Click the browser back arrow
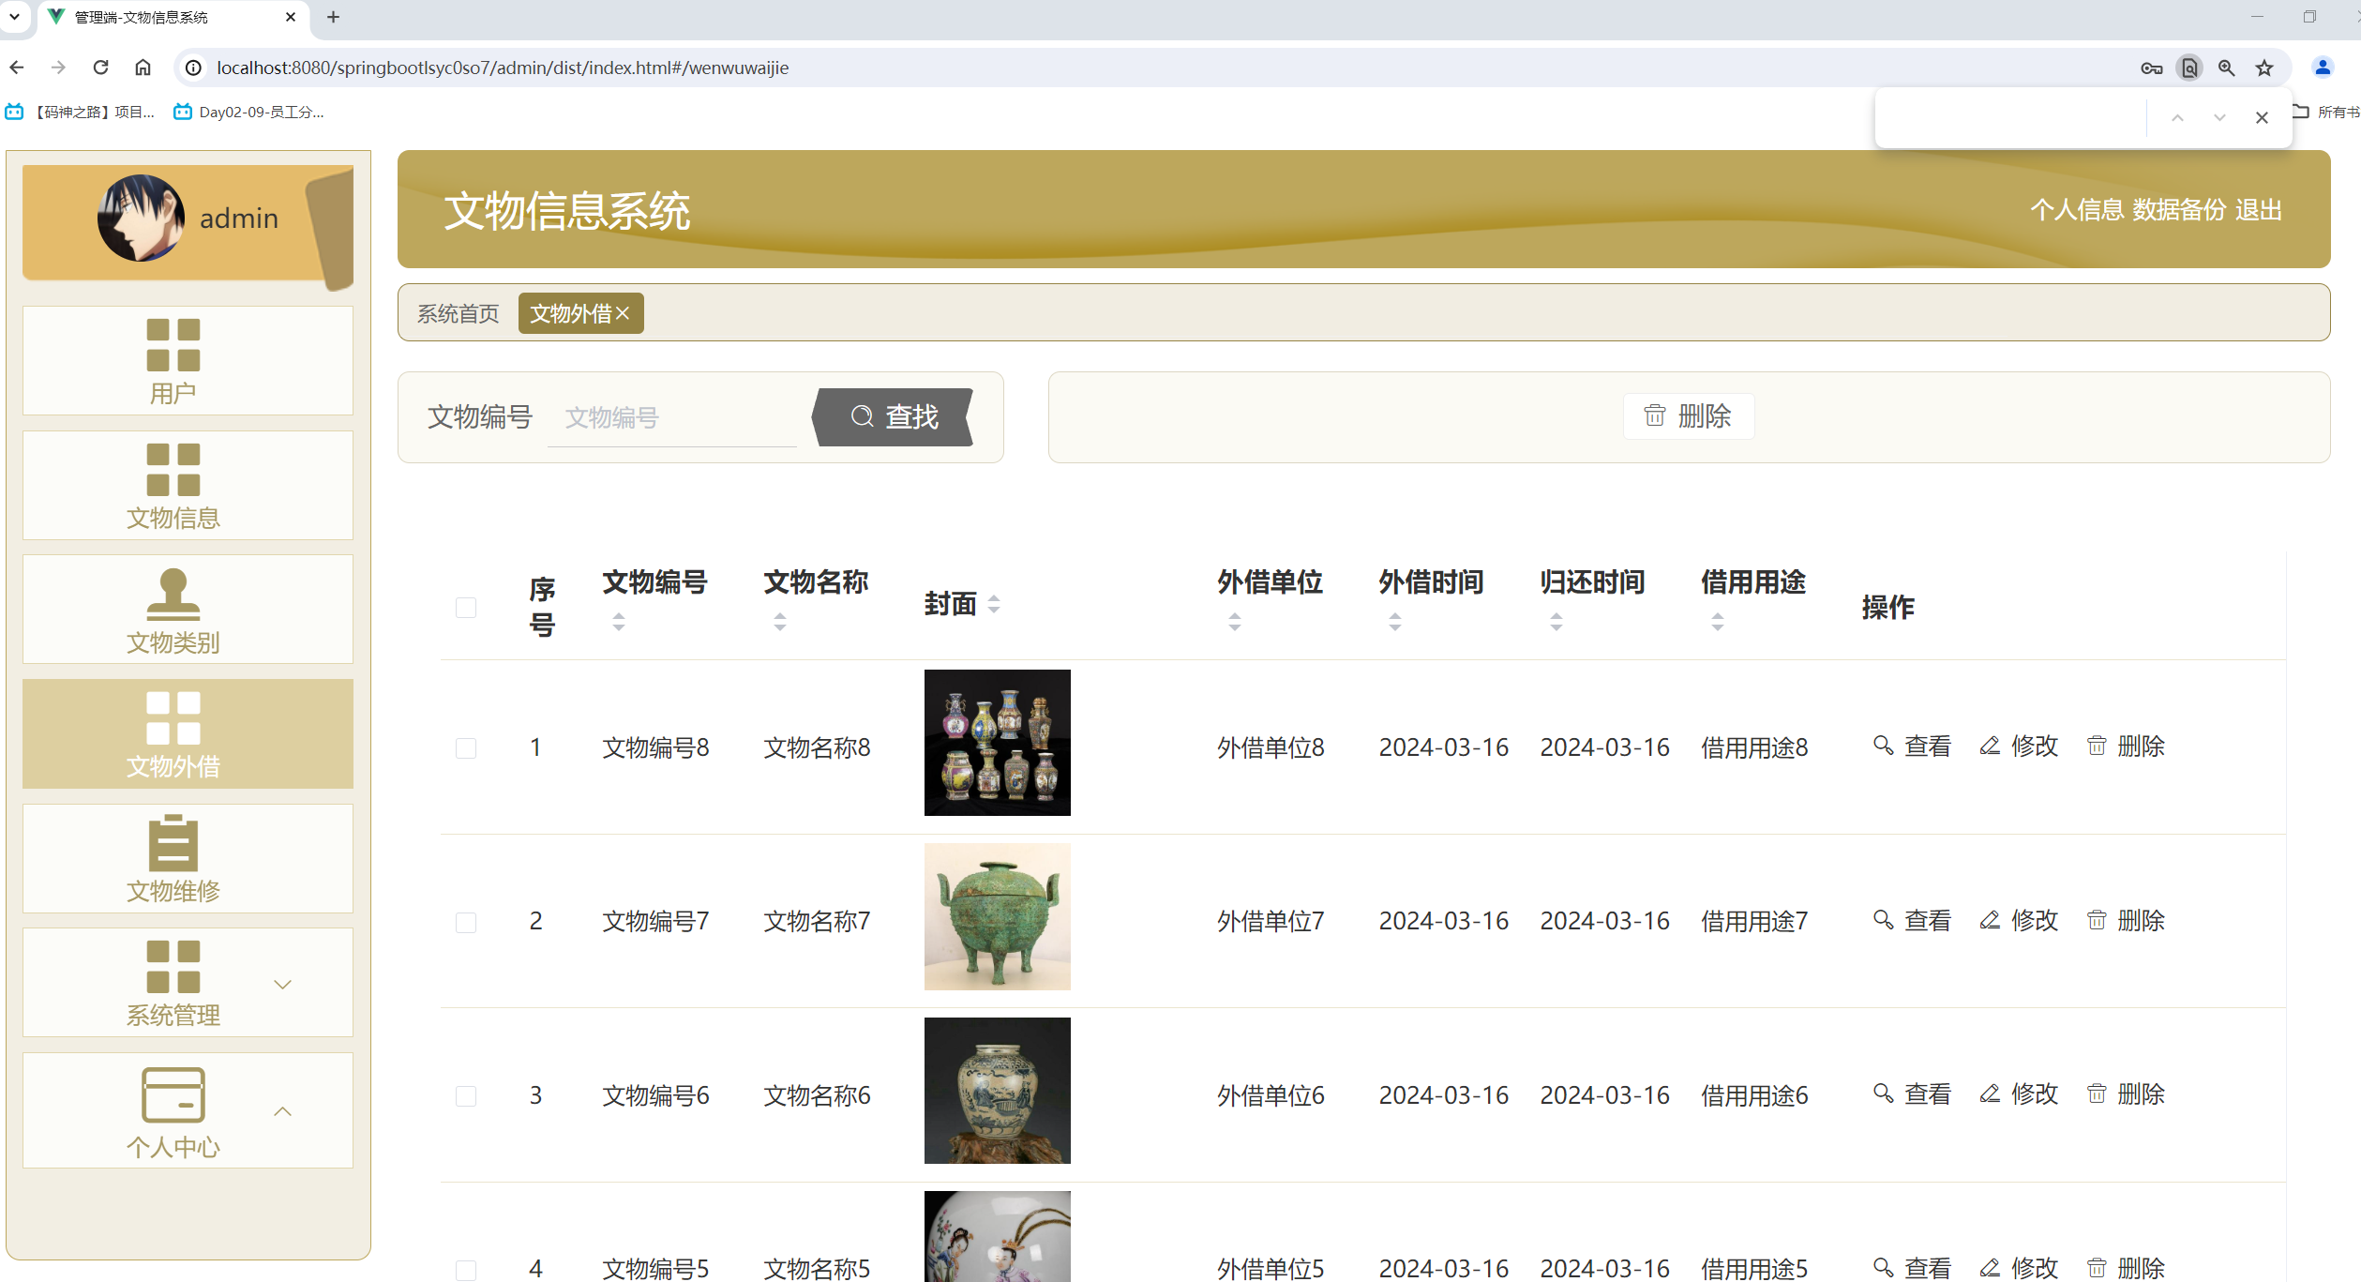This screenshot has width=2361, height=1282. 17,68
